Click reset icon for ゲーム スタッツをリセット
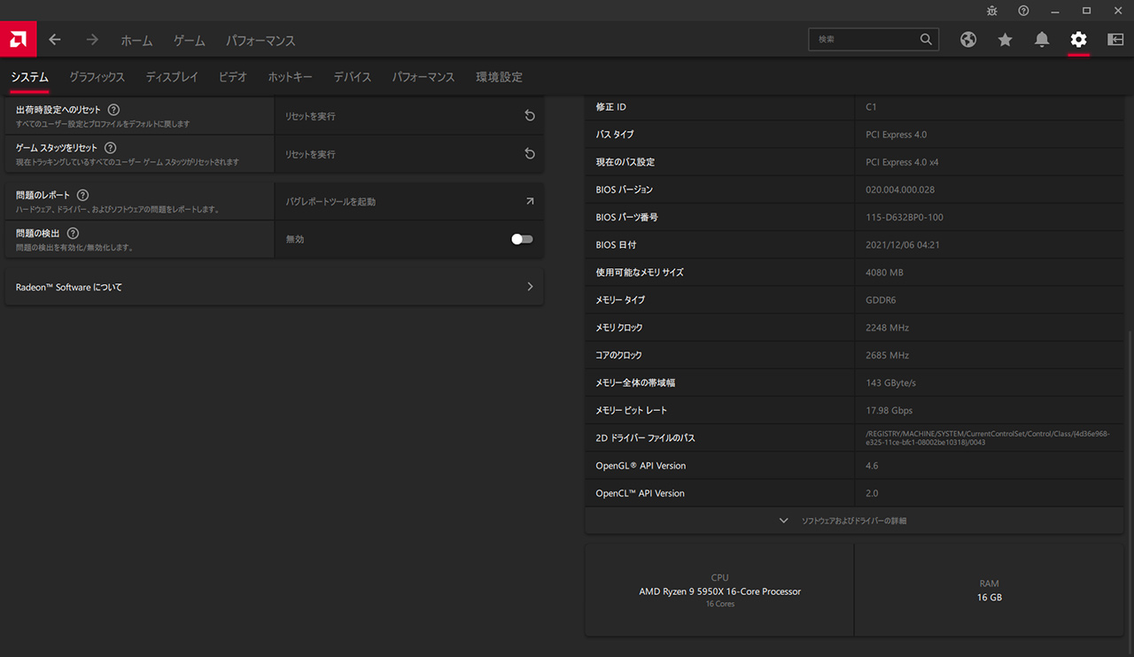 click(530, 154)
